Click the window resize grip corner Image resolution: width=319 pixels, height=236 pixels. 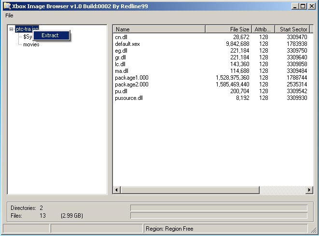click(313, 230)
